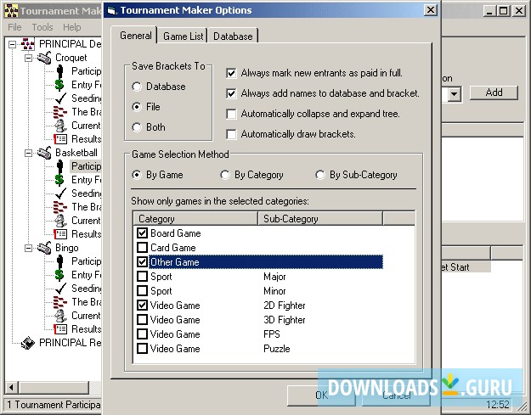The image size is (531, 415).
Task: Click the Croquet Bracket diagram icon
Action: [60, 112]
